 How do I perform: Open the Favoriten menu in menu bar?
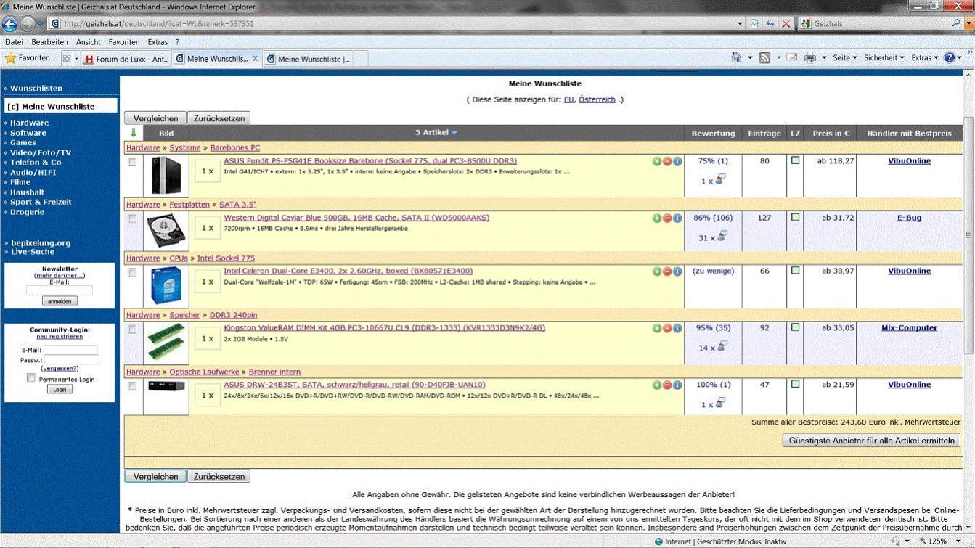click(124, 42)
